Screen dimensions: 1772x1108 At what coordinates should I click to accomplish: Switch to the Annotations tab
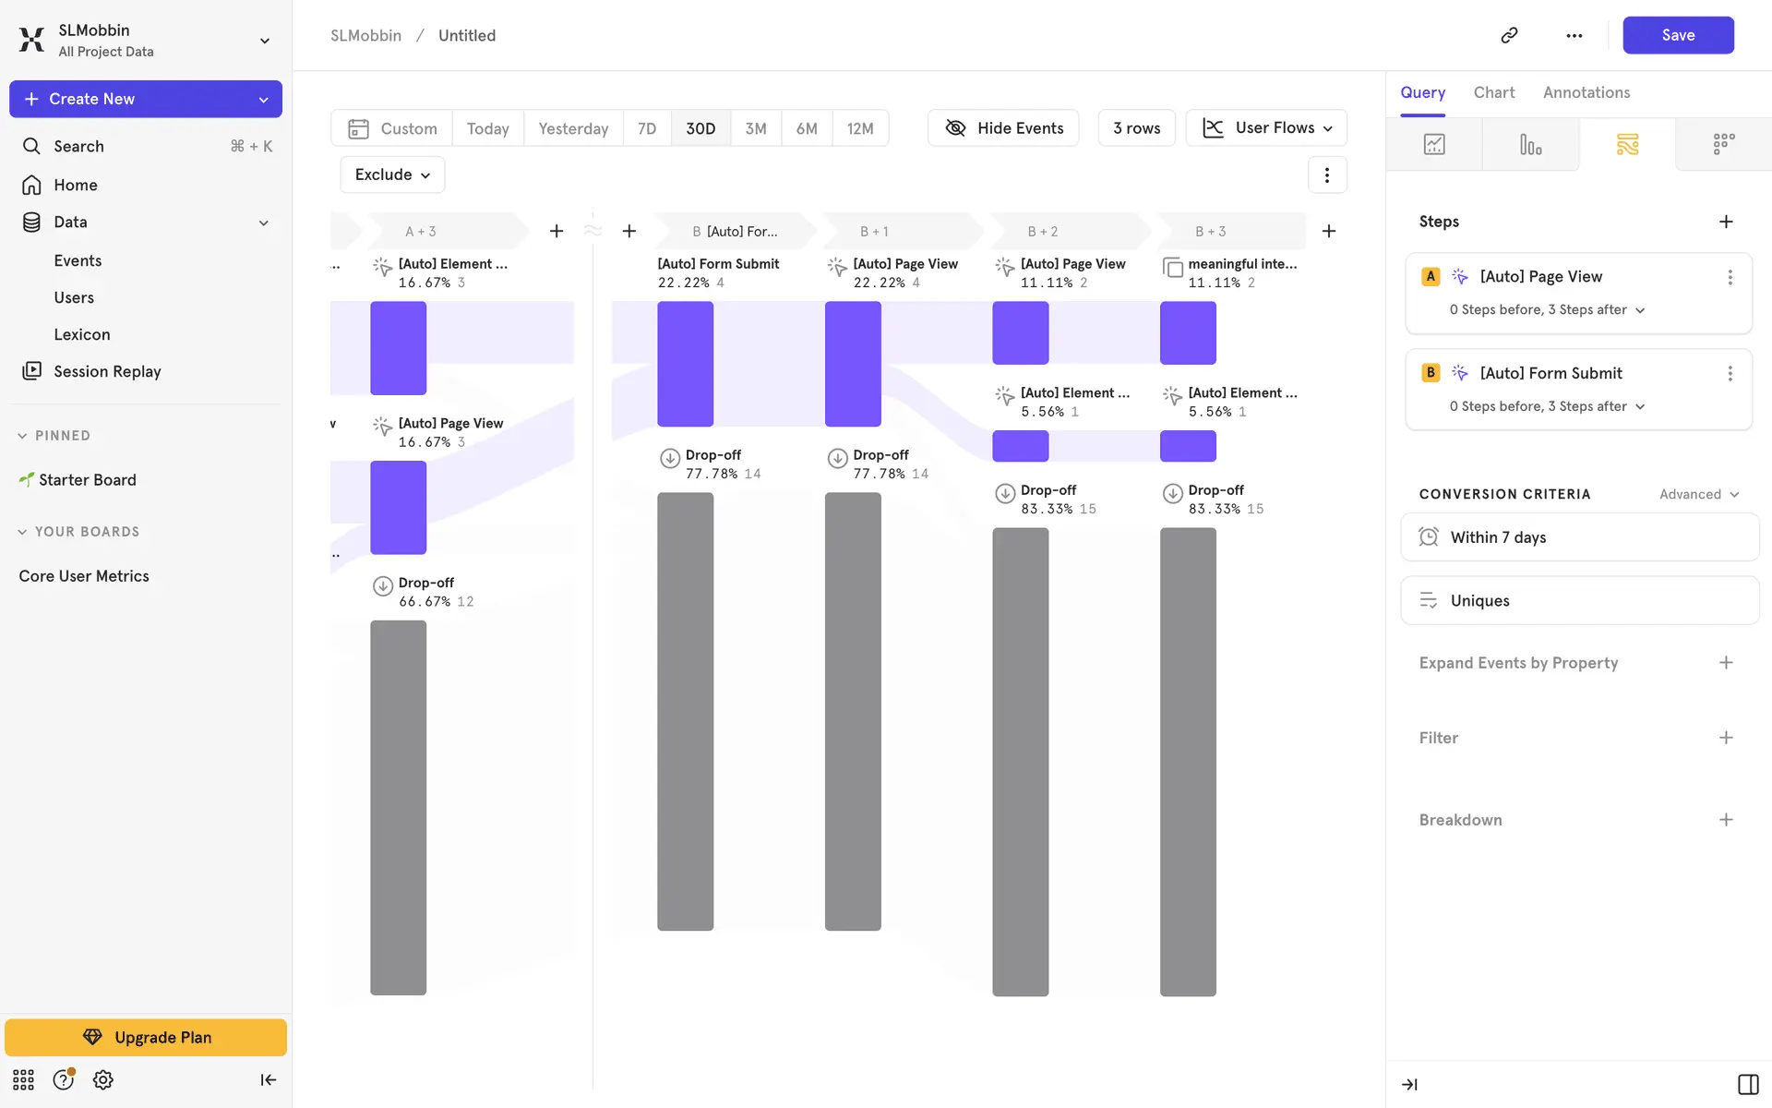click(1586, 92)
